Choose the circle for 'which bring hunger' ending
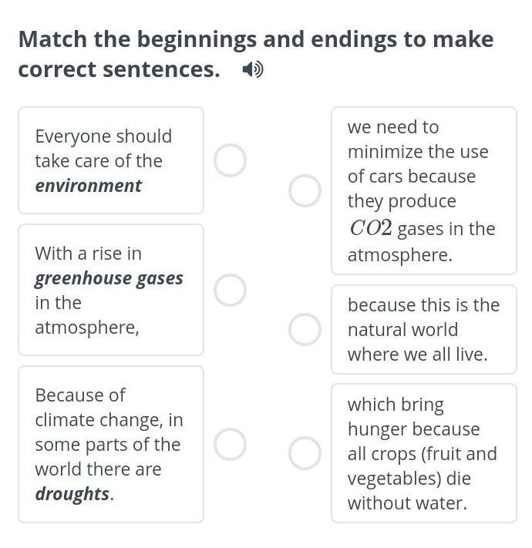This screenshot has height=548, width=532. pos(305,453)
